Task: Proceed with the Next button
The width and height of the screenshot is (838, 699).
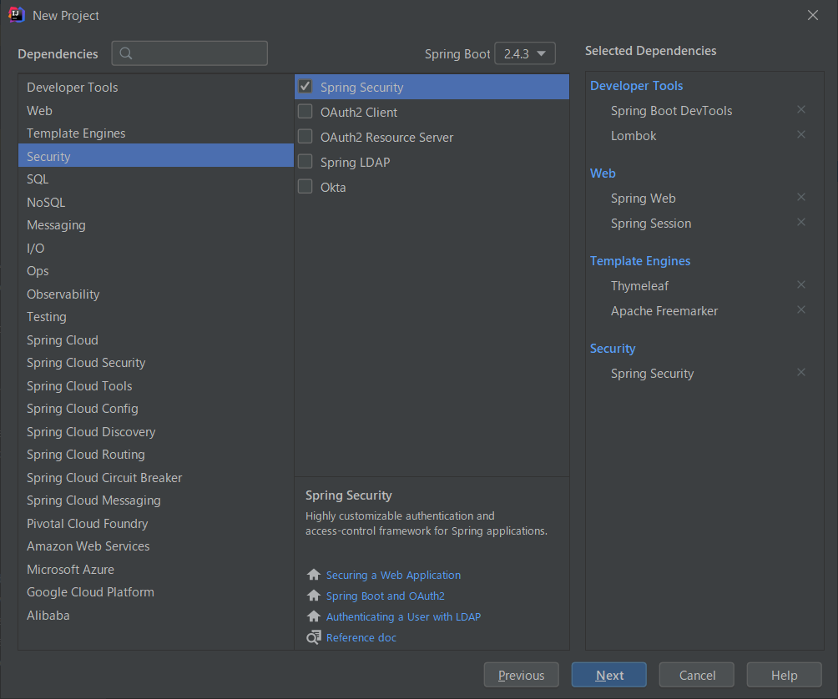Action: tap(608, 675)
